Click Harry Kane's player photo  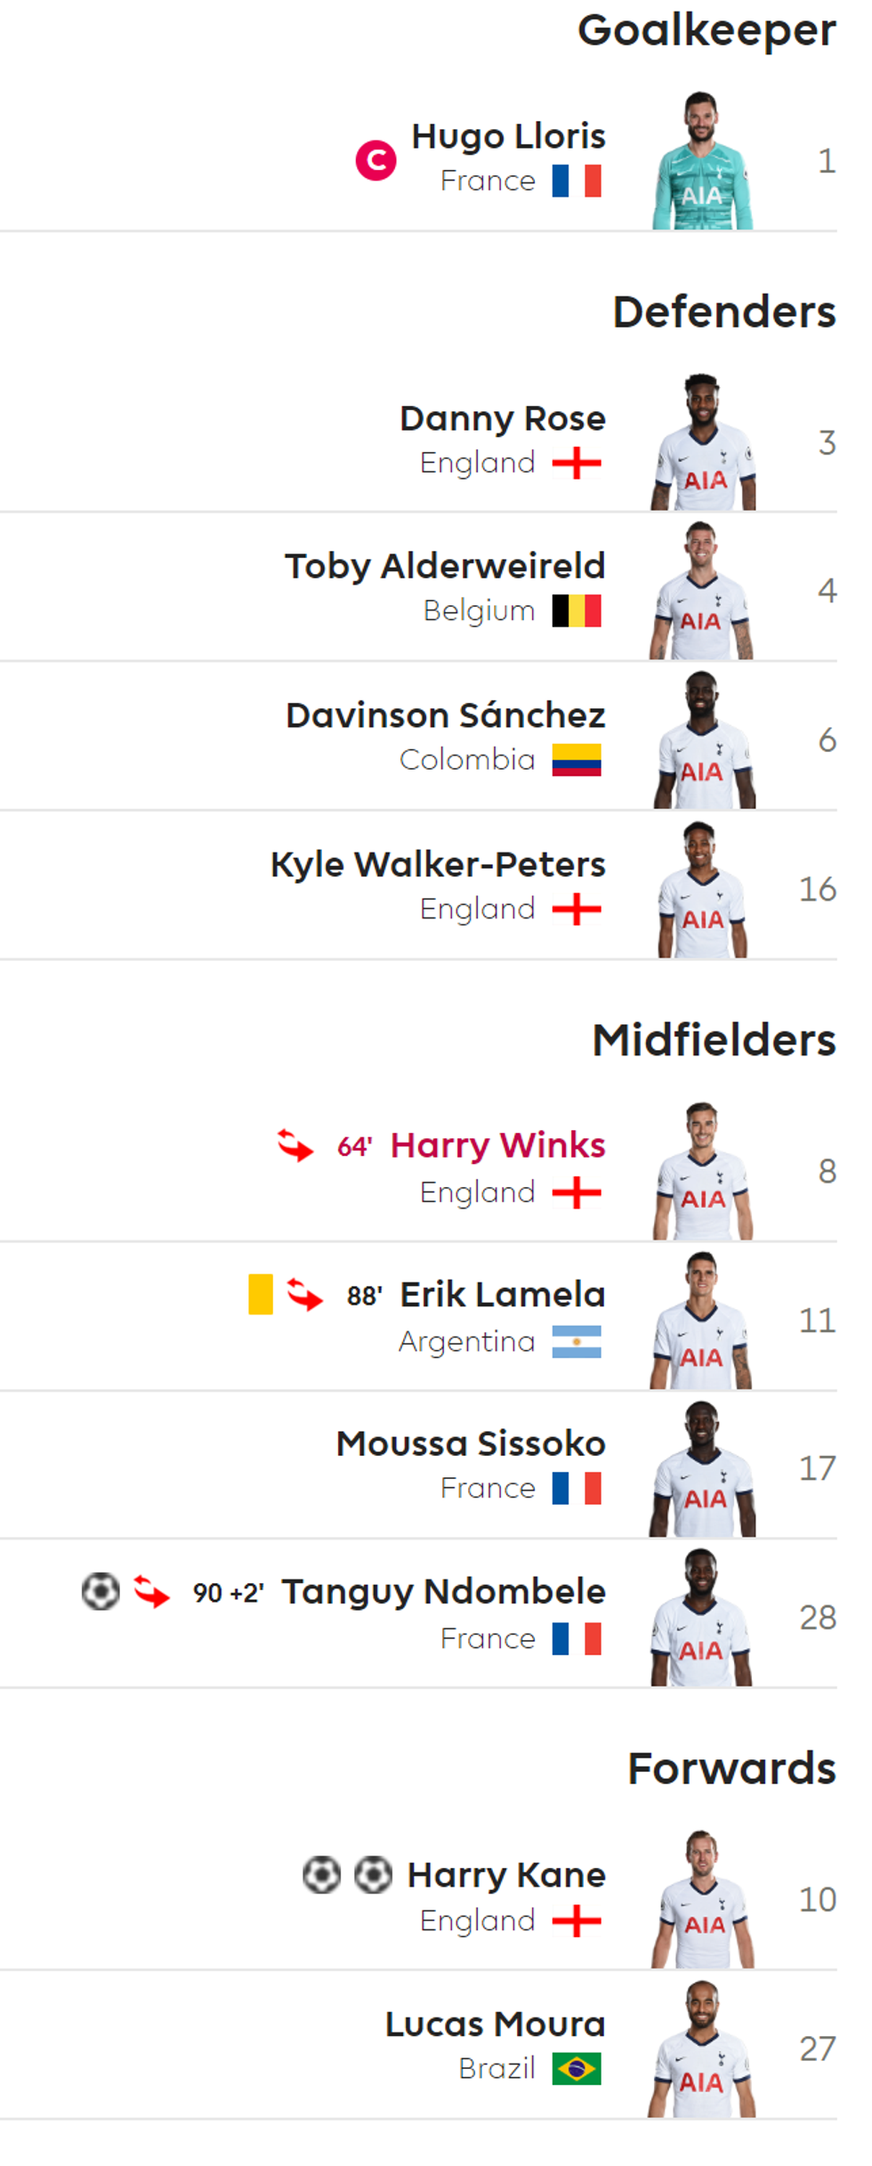(703, 1899)
